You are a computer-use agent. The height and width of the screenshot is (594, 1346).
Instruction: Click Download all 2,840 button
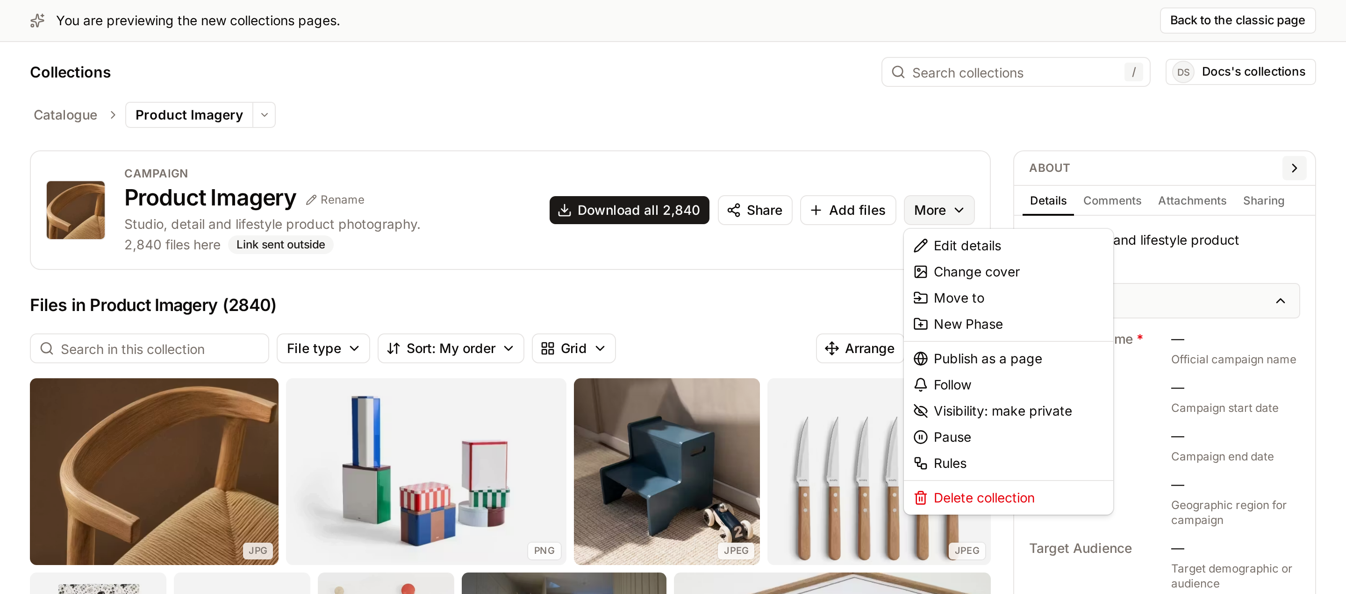[629, 210]
